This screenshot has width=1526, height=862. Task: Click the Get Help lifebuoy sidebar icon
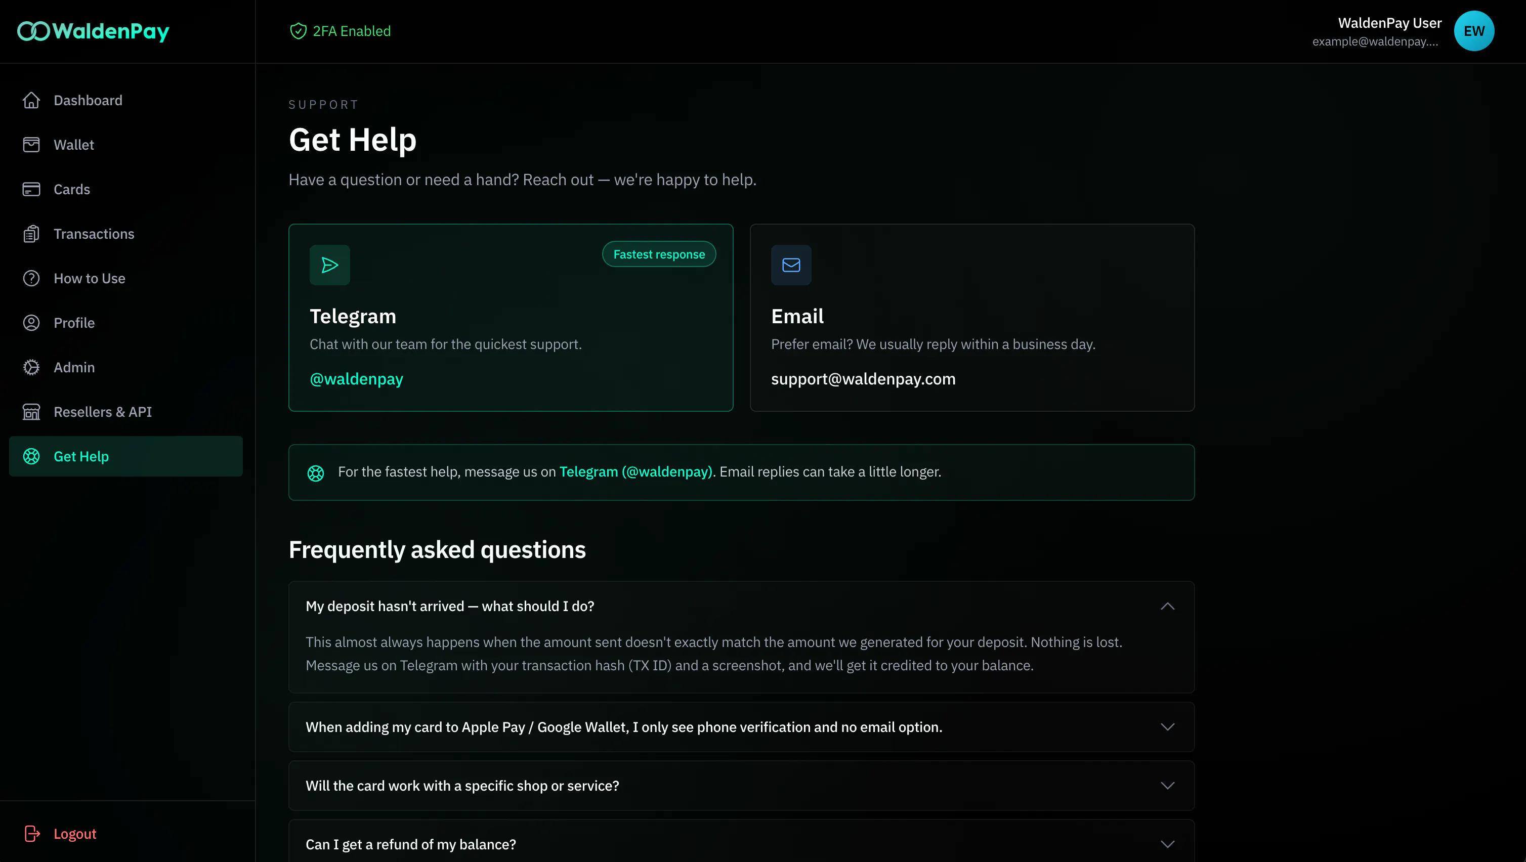pos(31,456)
